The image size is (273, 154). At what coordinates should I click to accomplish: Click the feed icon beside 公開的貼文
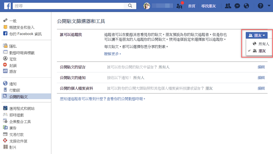click(5, 96)
